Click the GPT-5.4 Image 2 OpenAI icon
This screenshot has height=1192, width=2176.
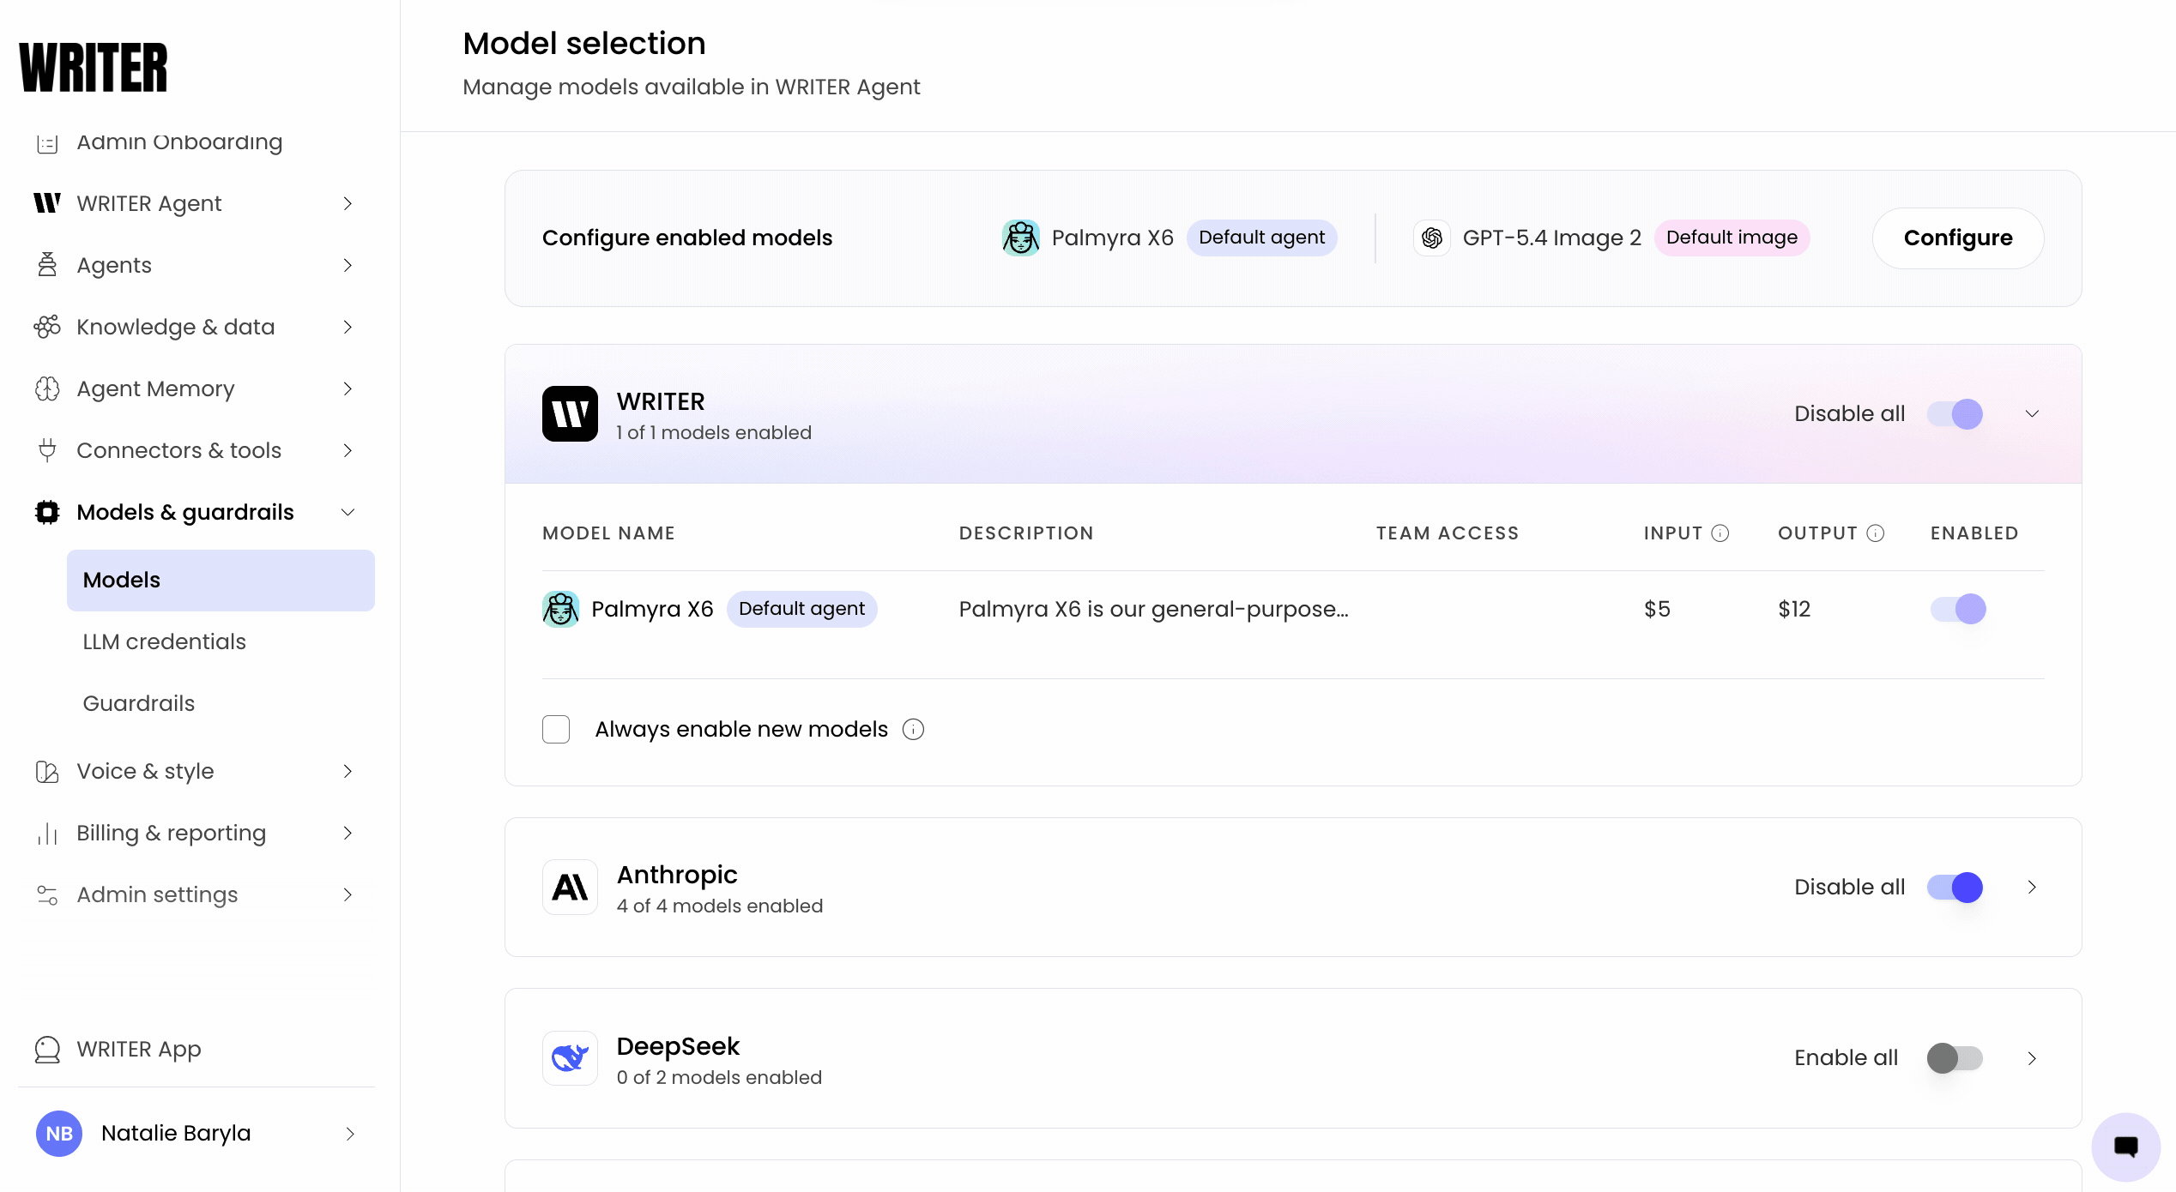click(1432, 238)
